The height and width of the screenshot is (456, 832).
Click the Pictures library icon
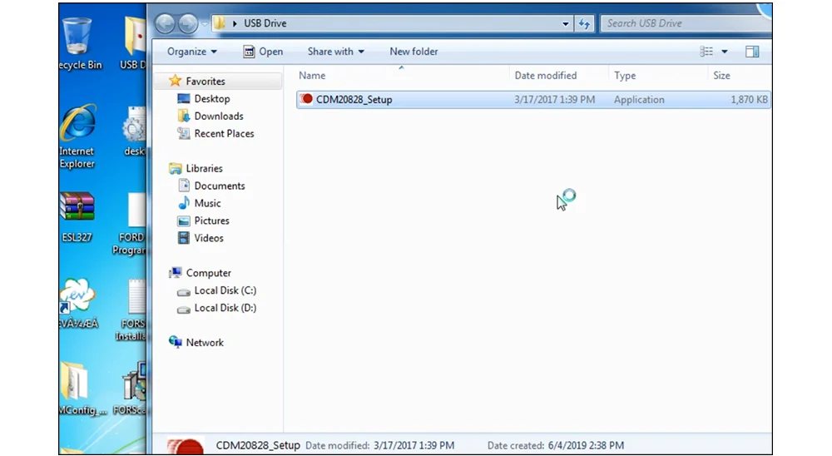point(184,221)
